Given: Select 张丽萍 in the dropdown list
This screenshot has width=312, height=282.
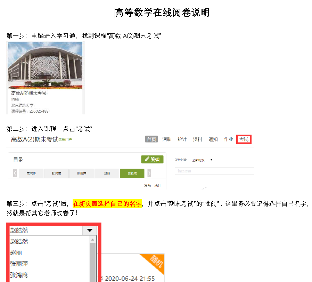Looking at the screenshot, I should click(x=19, y=264).
